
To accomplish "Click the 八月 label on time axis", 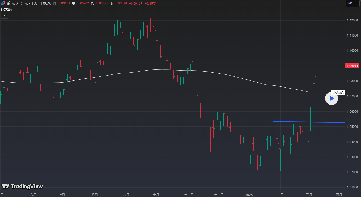I will point(95,195).
